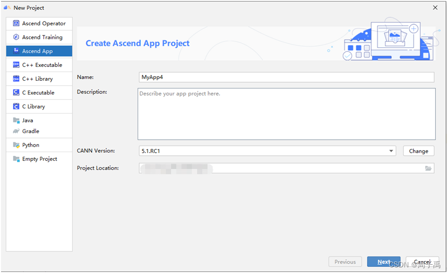Click the C++ Executable icon
This screenshot has height=273, width=448.
click(16, 65)
